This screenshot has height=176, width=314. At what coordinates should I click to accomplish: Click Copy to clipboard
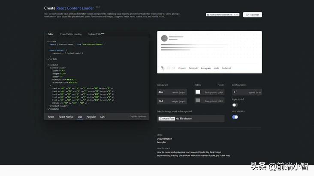pyautogui.click(x=138, y=116)
